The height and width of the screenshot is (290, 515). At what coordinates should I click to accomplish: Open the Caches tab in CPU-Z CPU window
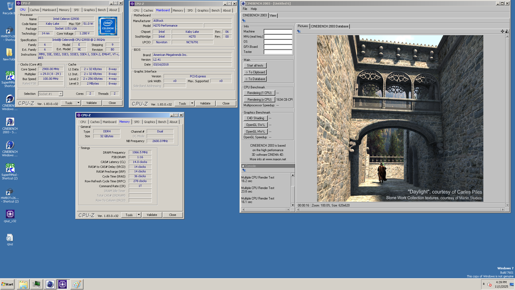coord(35,10)
